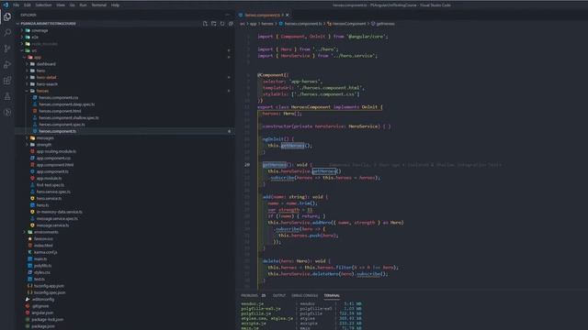
Task: Open app.module.ts file
Action: 49,179
